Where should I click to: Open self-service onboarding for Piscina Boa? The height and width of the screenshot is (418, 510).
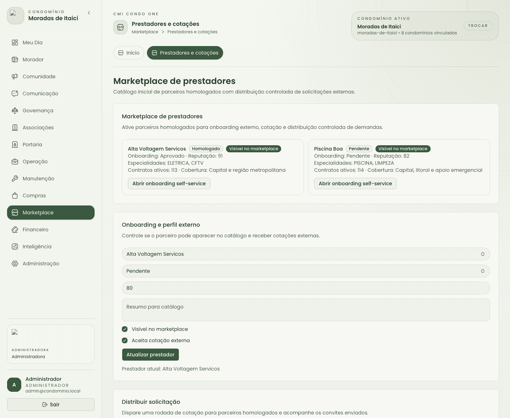pos(355,183)
